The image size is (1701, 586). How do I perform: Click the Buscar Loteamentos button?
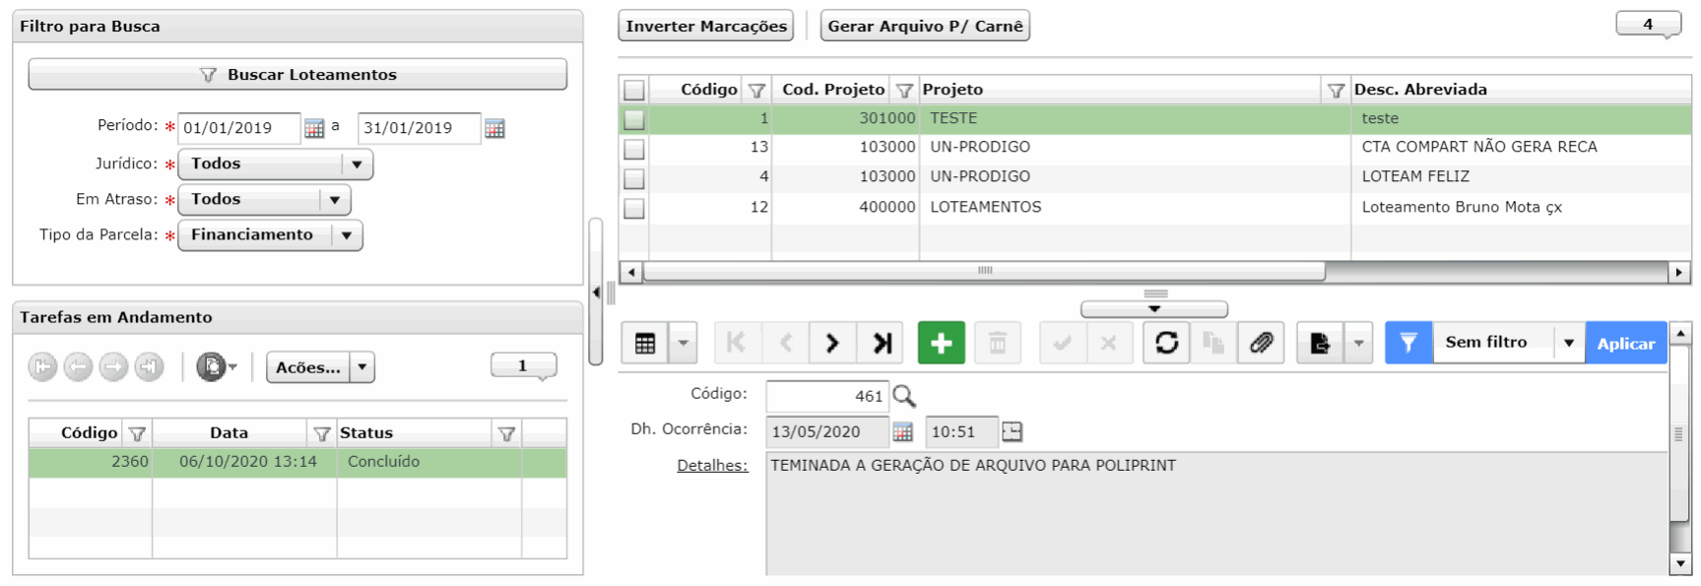click(297, 75)
